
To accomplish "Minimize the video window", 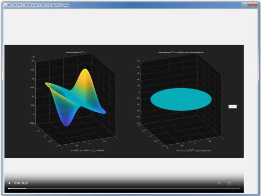I will 245,4.
